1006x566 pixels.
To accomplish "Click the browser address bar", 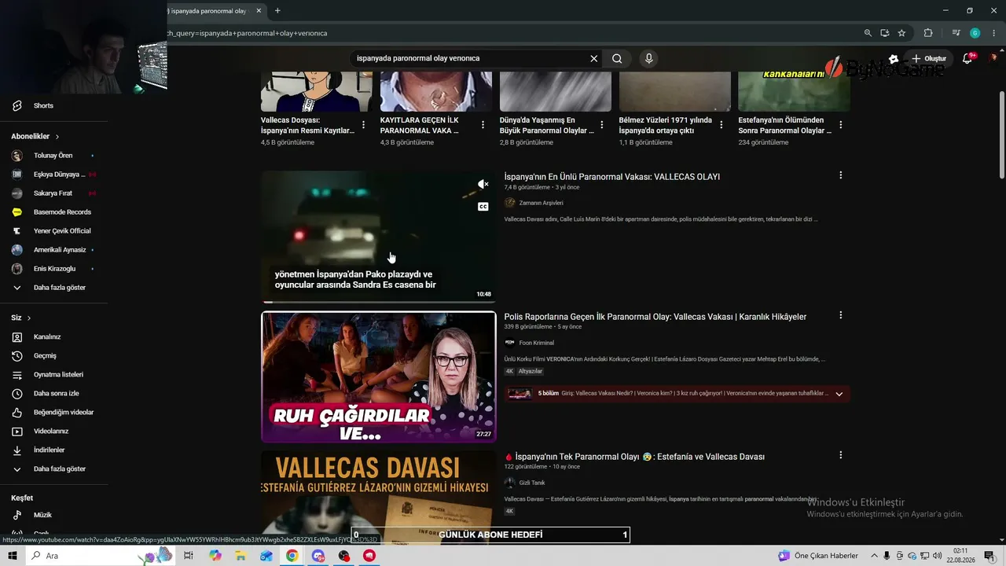I will click(511, 33).
